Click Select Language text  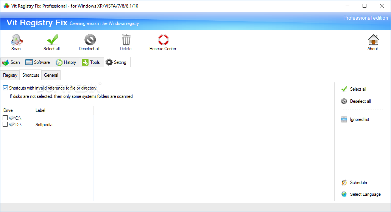click(x=365, y=194)
